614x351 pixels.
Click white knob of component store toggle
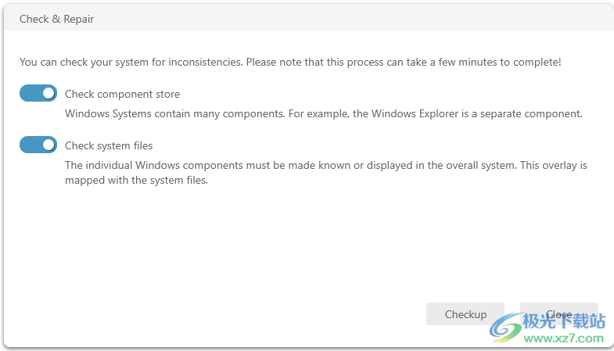click(48, 93)
